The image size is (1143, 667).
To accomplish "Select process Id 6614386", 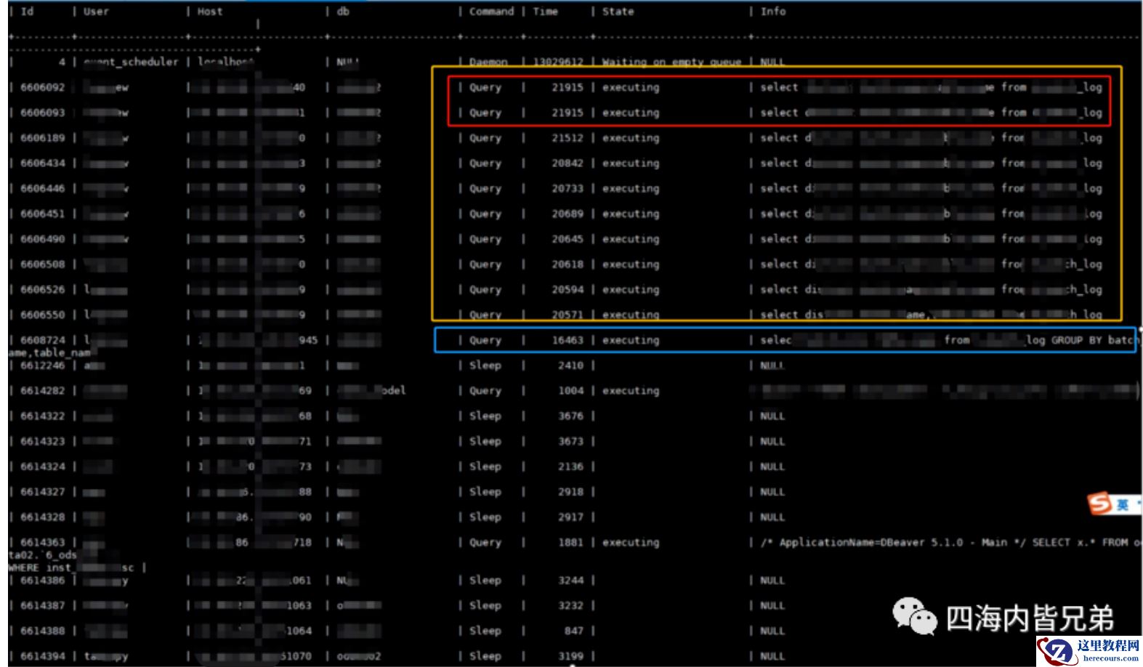I will click(42, 581).
